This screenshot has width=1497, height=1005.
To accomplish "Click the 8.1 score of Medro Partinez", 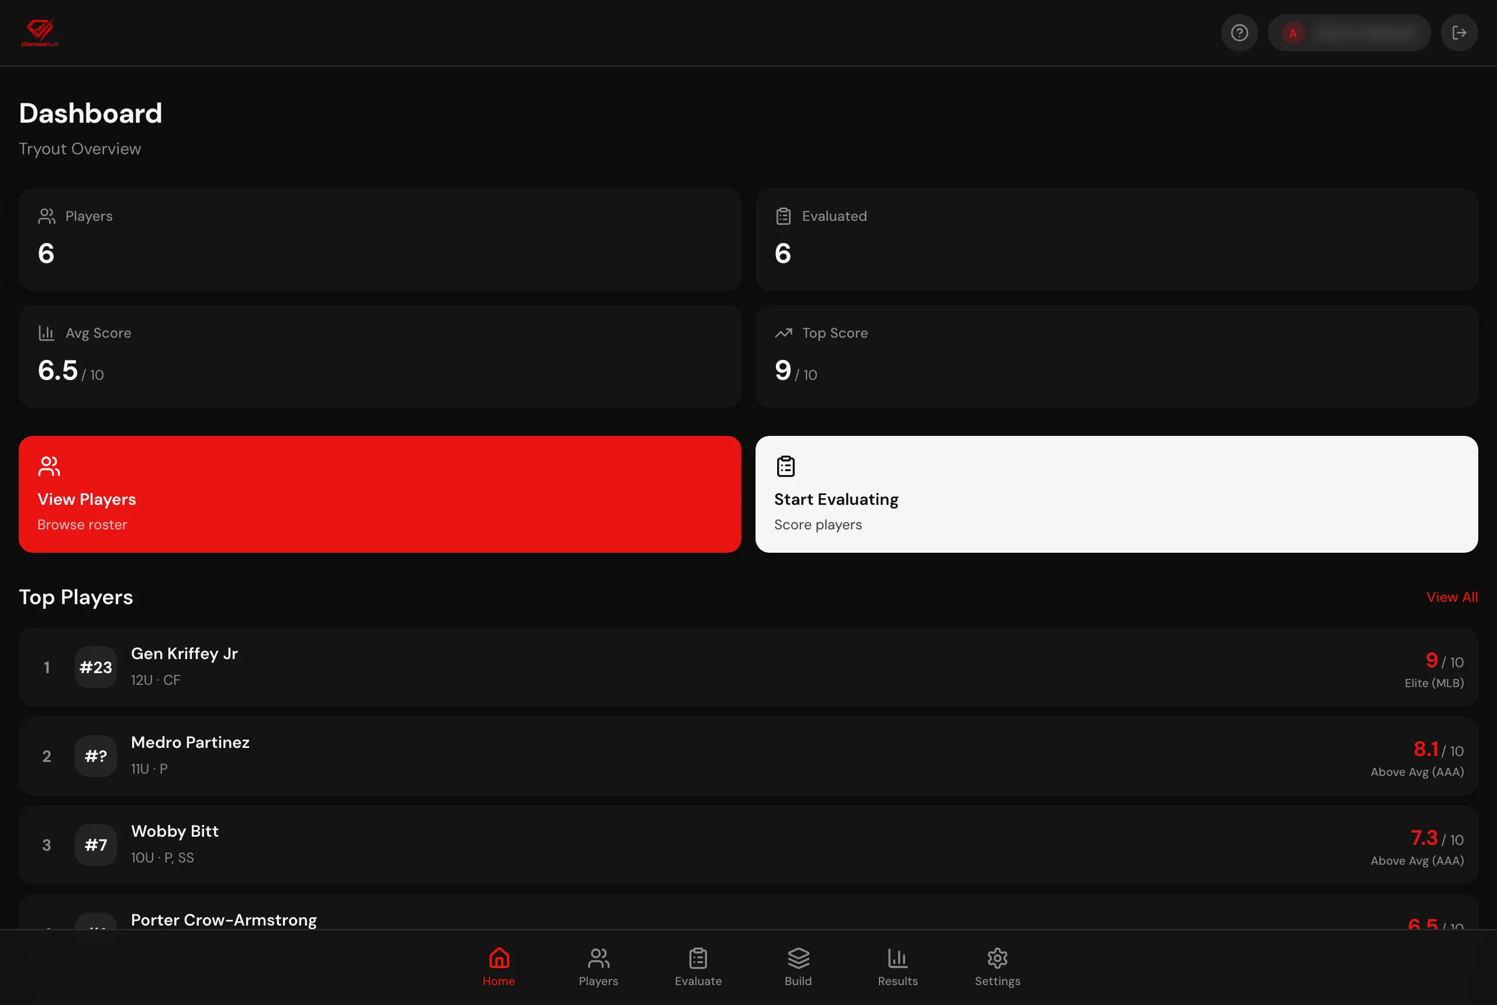I will point(1426,748).
